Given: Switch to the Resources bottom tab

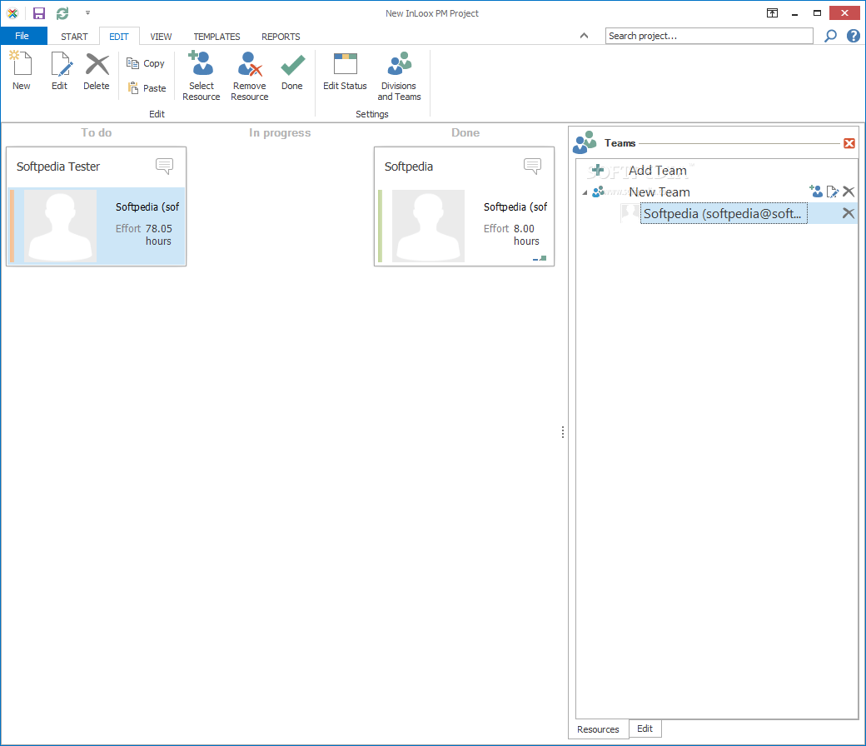Looking at the screenshot, I should pyautogui.click(x=598, y=729).
